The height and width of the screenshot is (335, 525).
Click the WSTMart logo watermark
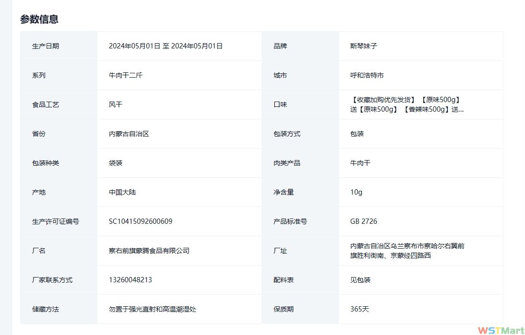(x=501, y=330)
